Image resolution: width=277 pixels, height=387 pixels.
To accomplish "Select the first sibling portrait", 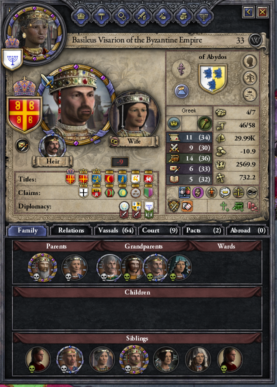I will (x=37, y=359).
